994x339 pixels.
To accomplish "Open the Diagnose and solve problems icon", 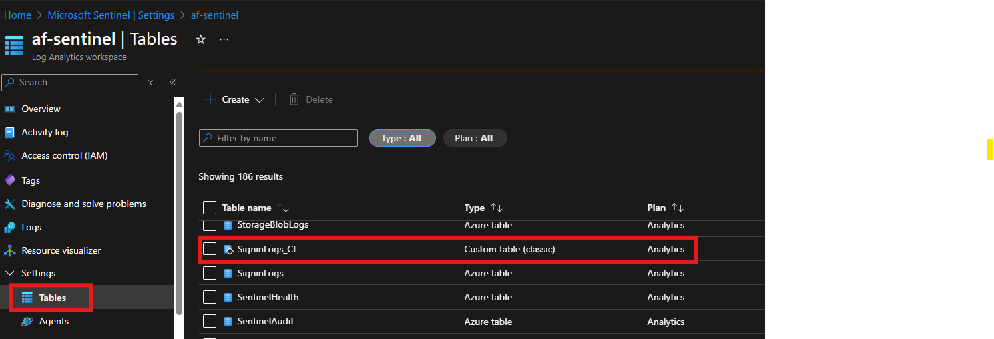I will pos(10,204).
